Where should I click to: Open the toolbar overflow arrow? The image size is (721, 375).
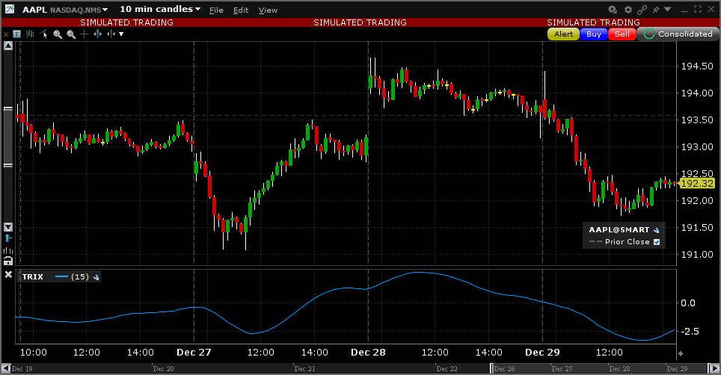coord(121,34)
